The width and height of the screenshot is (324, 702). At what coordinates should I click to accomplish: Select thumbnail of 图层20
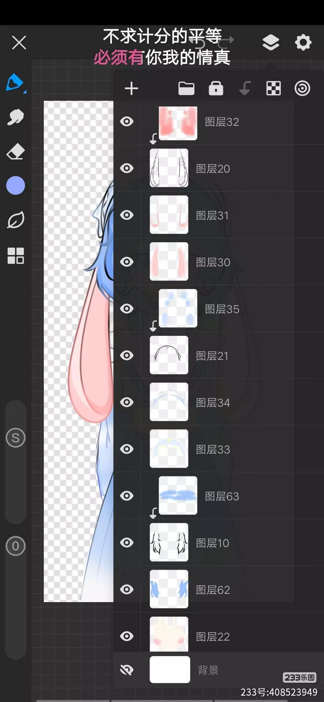169,168
